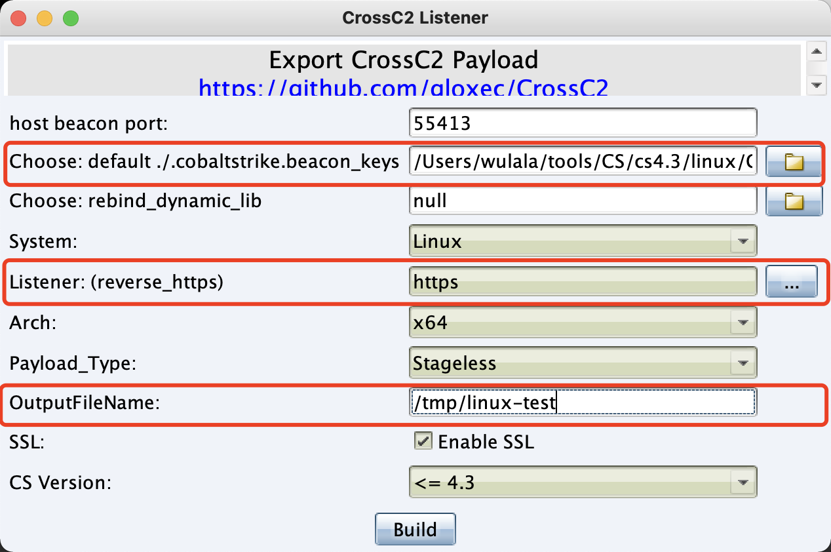Click the ellipsis button beside Listener

pos(792,282)
